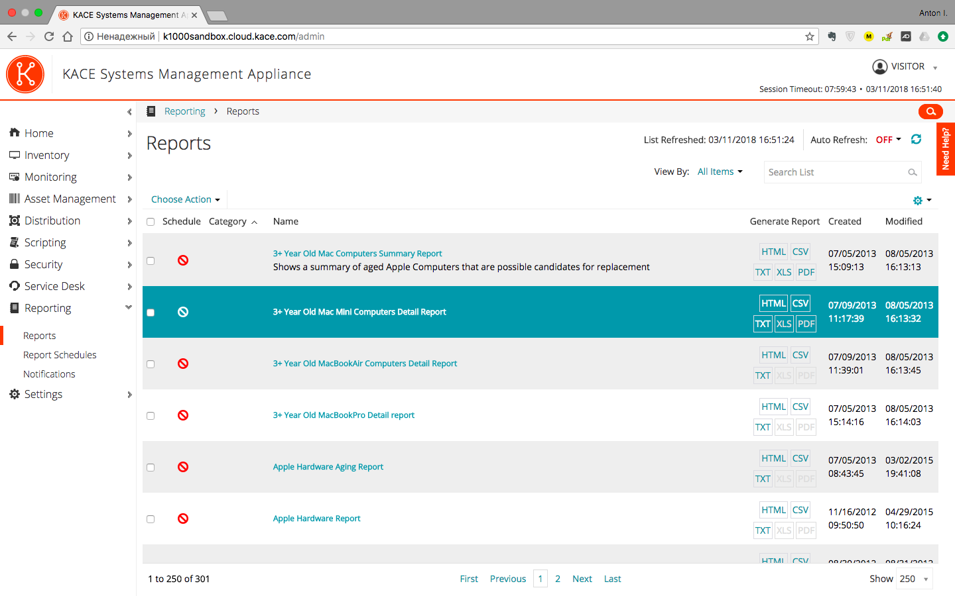Refresh the reports list with the refresh icon

pyautogui.click(x=916, y=139)
